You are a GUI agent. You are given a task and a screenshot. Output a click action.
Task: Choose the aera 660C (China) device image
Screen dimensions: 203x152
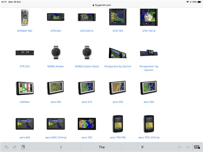56,124
